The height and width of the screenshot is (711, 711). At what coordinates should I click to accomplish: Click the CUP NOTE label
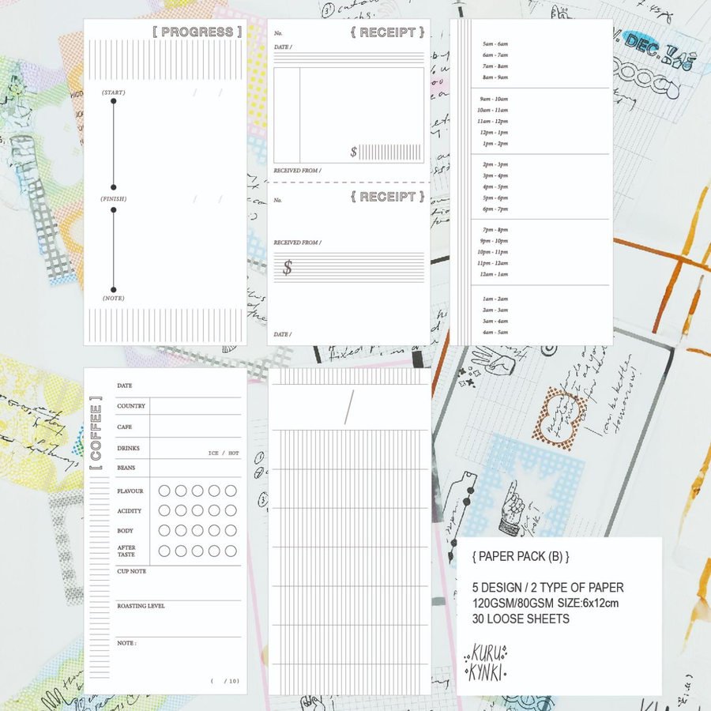point(131,571)
